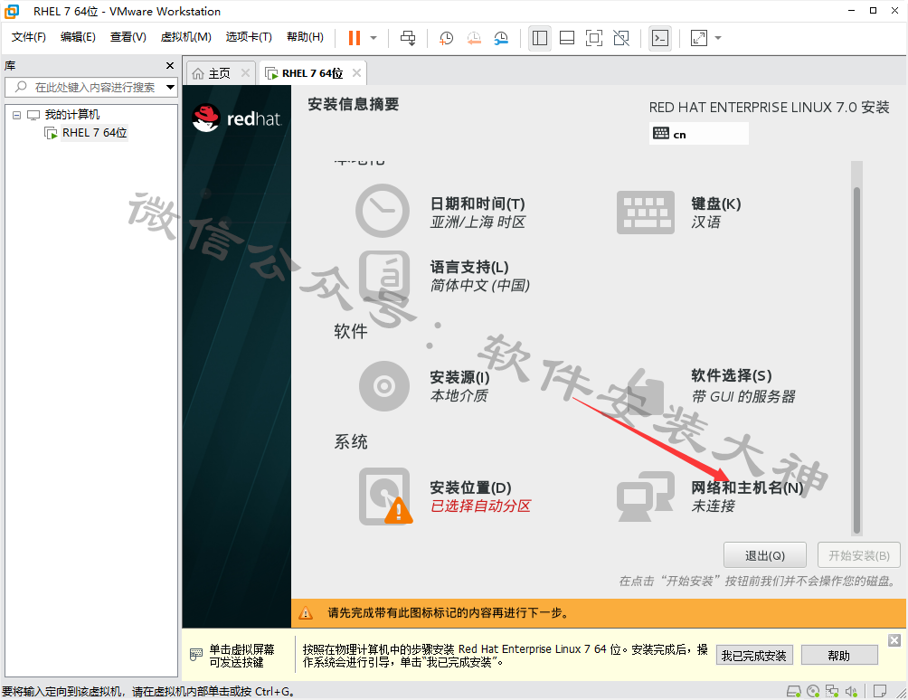This screenshot has height=700, width=908.
Task: Open 键盘(K) keyboard settings icon
Action: [x=645, y=213]
